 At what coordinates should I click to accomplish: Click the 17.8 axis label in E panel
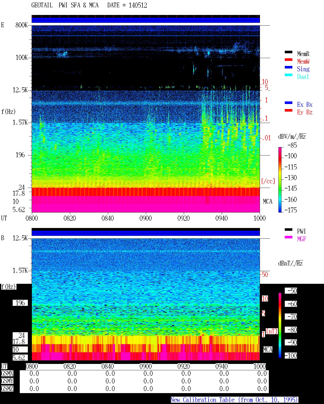tap(19, 193)
